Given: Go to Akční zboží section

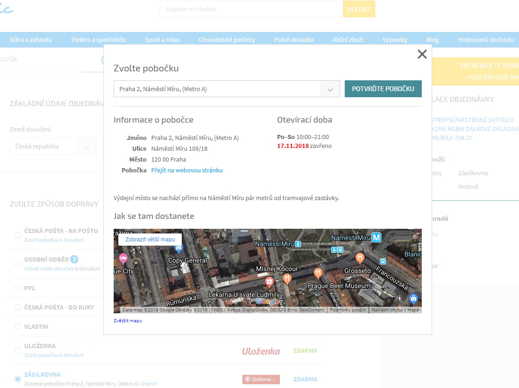Looking at the screenshot, I should tap(348, 40).
